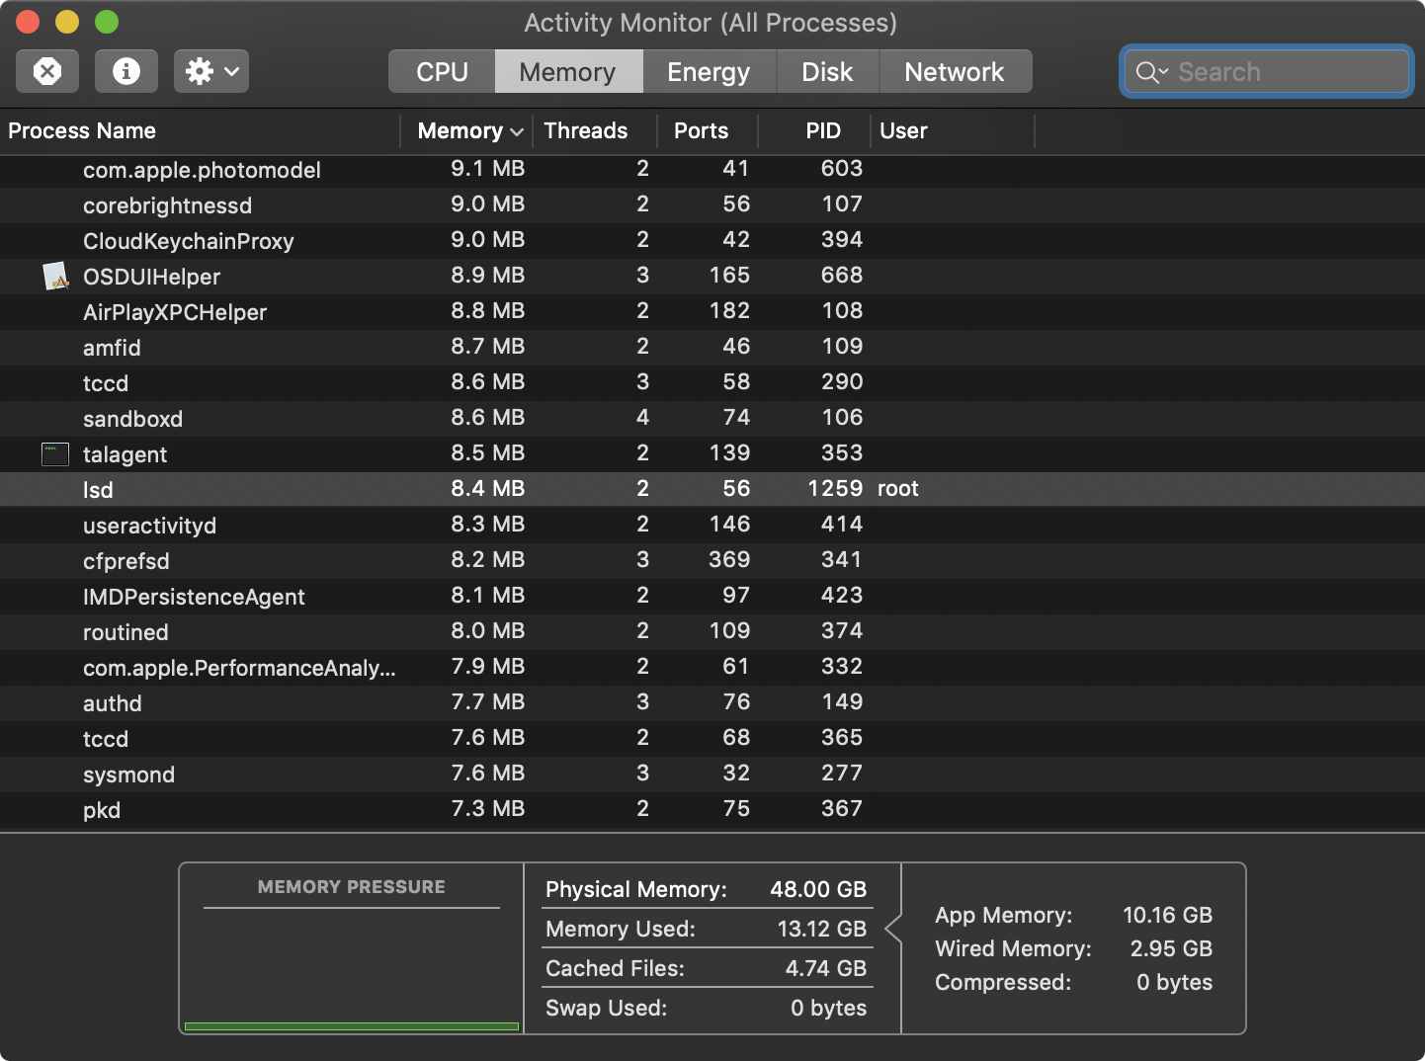
Task: Click the Quit Process stop icon
Action: [47, 71]
